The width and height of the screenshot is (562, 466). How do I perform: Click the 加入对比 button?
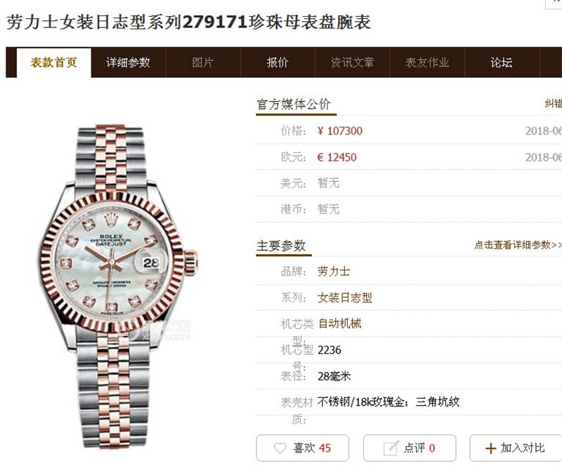point(516,448)
